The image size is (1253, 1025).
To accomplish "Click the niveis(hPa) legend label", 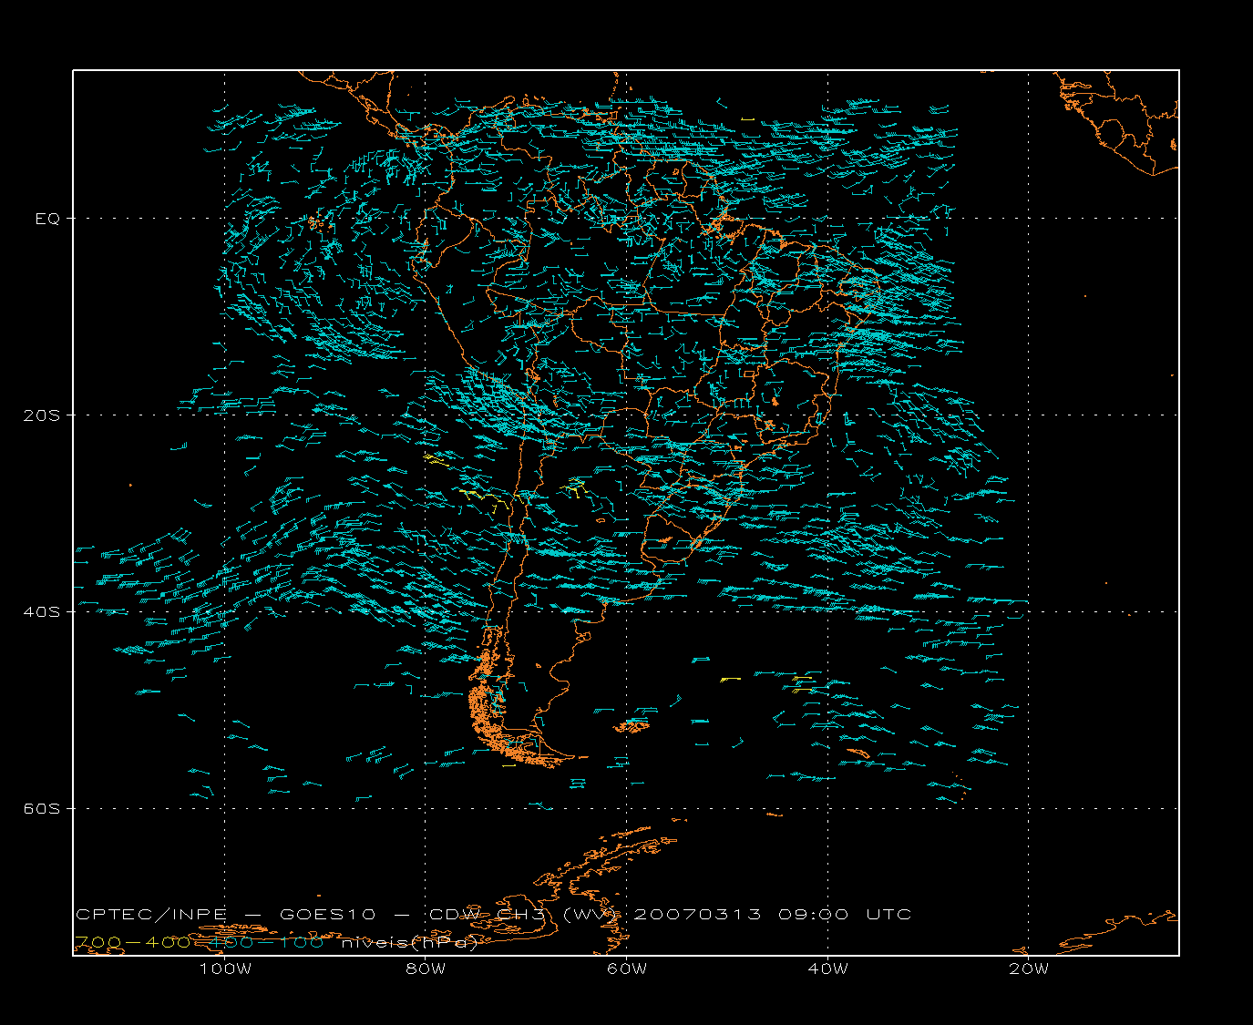I will [409, 942].
